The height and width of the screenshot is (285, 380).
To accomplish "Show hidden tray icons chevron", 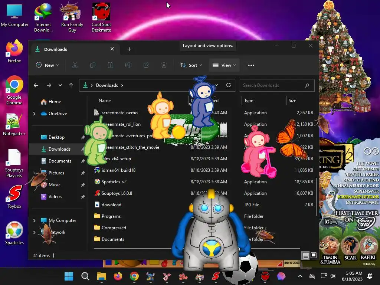I will (300, 276).
